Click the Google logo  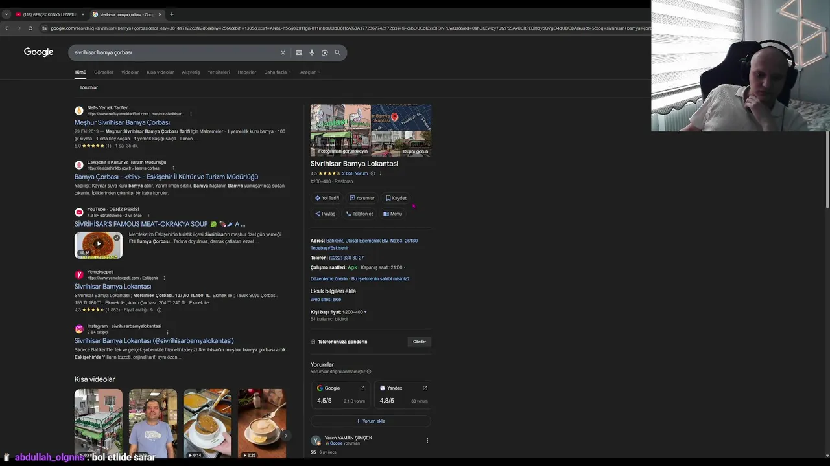pos(38,52)
